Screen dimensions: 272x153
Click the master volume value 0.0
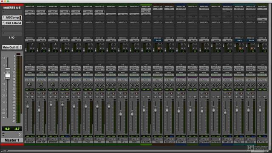pos(8,129)
